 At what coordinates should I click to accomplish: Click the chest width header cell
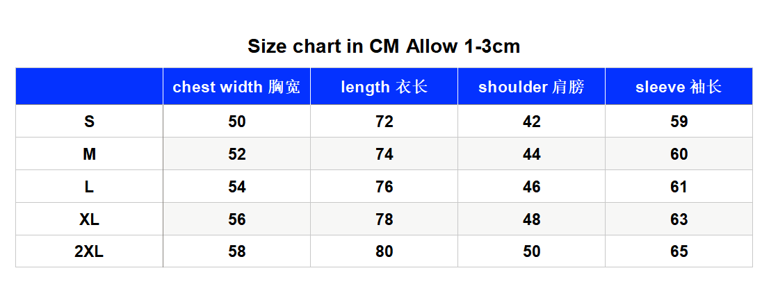click(x=236, y=87)
